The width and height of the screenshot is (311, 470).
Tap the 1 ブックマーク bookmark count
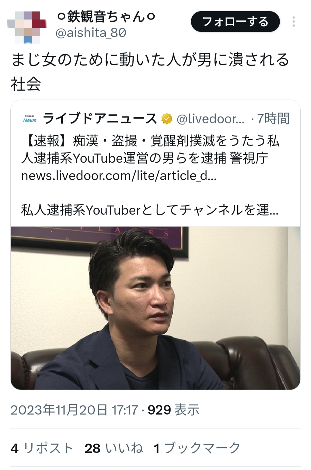click(197, 448)
